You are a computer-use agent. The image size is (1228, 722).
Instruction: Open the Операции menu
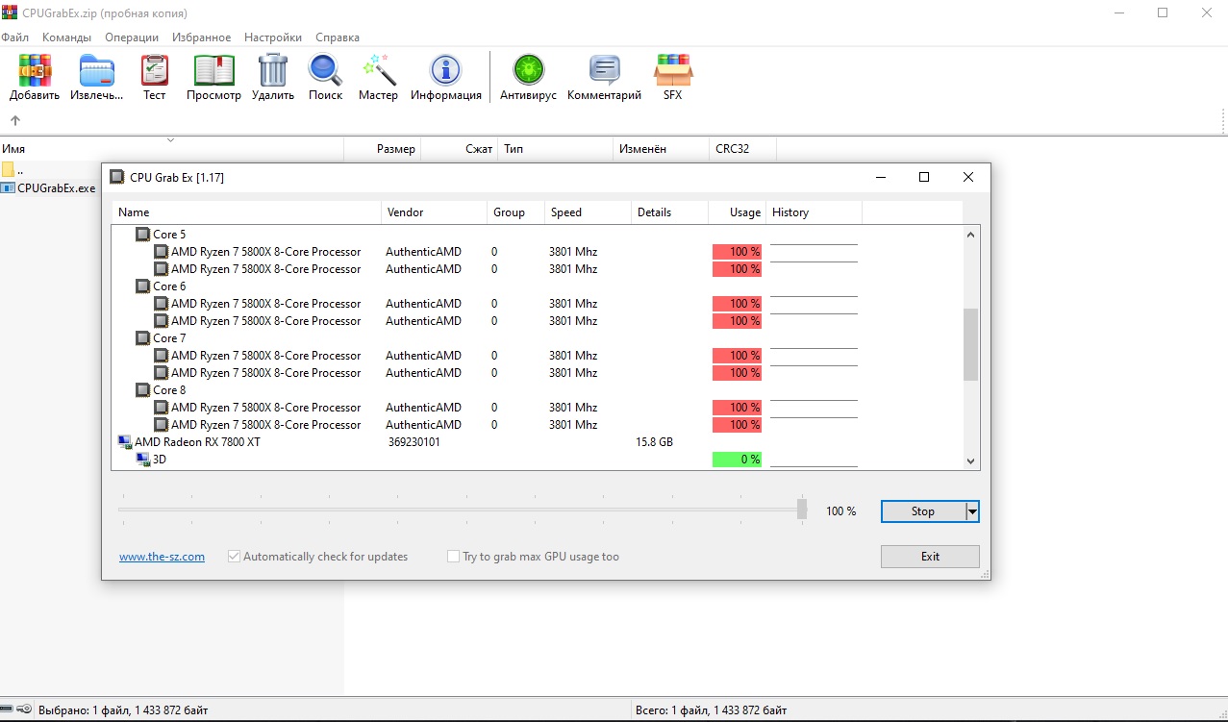[x=132, y=37]
